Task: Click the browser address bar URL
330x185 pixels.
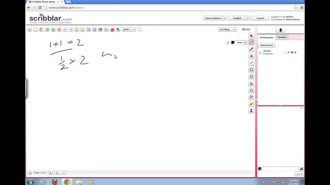Action: [x=66, y=8]
